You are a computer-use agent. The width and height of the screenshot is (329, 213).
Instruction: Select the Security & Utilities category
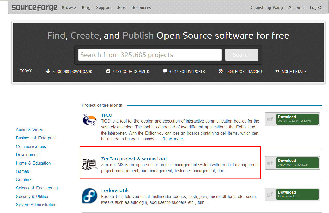[33, 196]
